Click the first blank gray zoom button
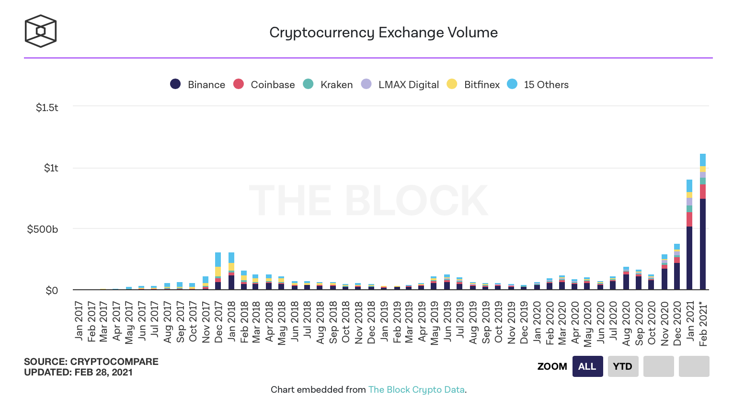 (658, 366)
